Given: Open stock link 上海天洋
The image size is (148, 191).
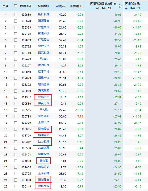Looking at the screenshot, I should [44, 122].
